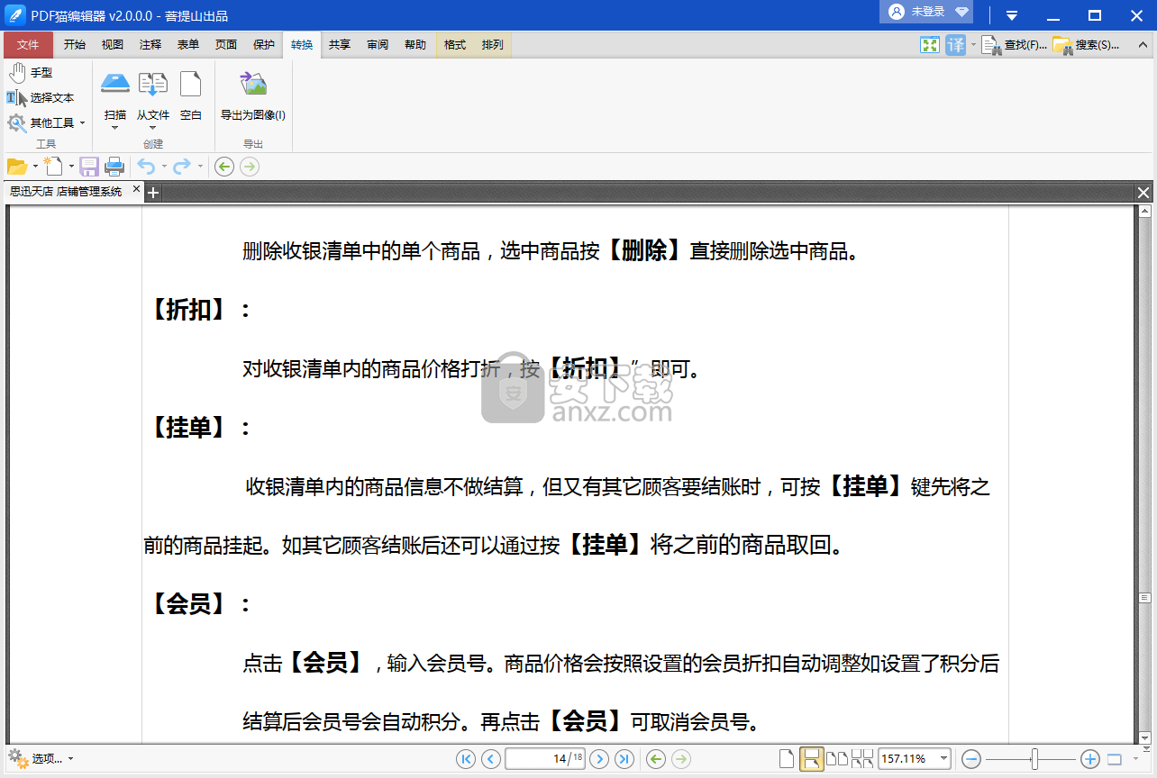Open the title bar dropdown menu arrow
The image size is (1157, 778).
(1012, 15)
